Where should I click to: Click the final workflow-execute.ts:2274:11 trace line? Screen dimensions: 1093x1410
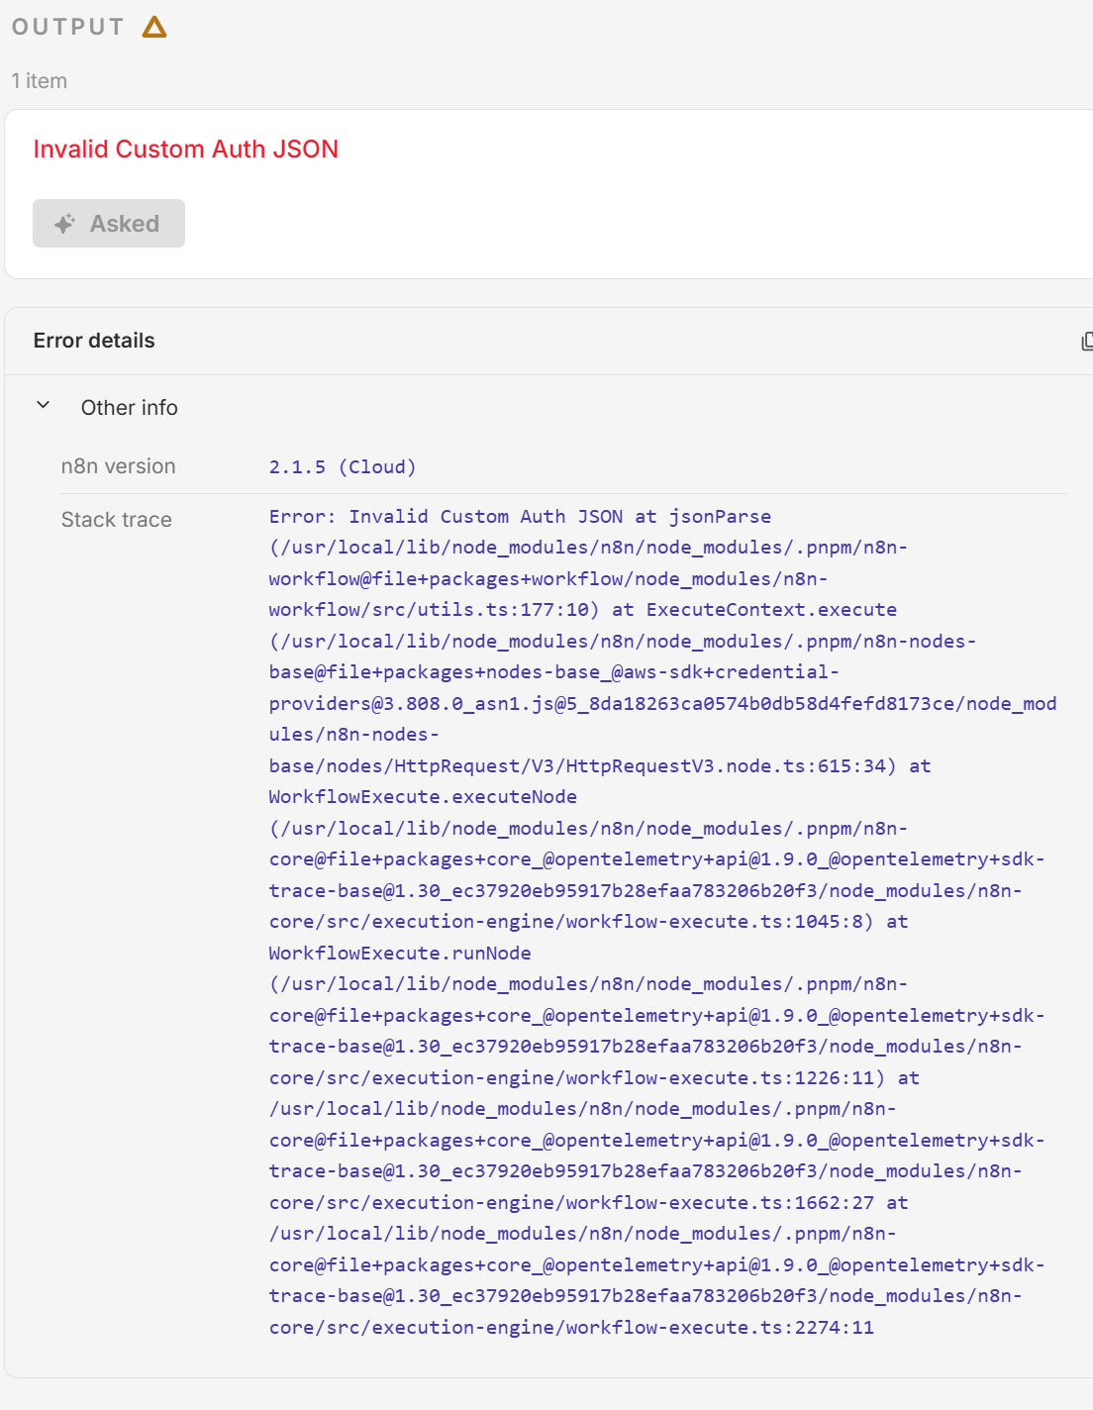[571, 1328]
